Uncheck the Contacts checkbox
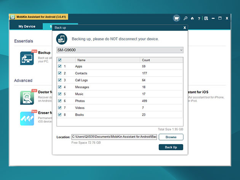The width and height of the screenshot is (240, 180). point(60,73)
